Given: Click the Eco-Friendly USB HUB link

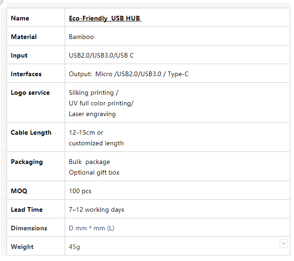Looking at the screenshot, I should [x=105, y=18].
